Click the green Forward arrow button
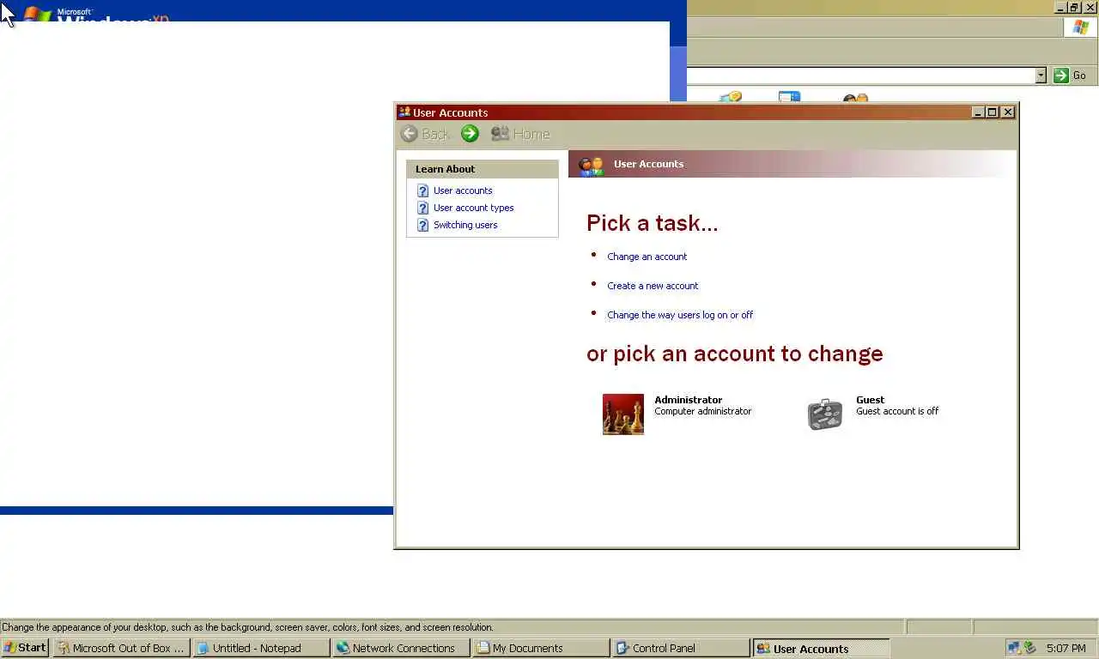Viewport: 1099px width, 659px height. pos(470,134)
